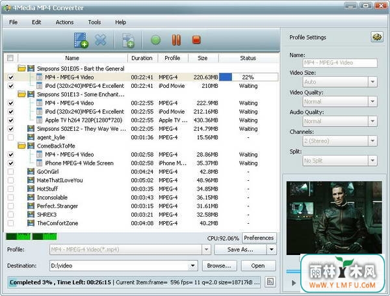Click the film icon of Perfect.Stranger
The width and height of the screenshot is (390, 296).
point(31,206)
